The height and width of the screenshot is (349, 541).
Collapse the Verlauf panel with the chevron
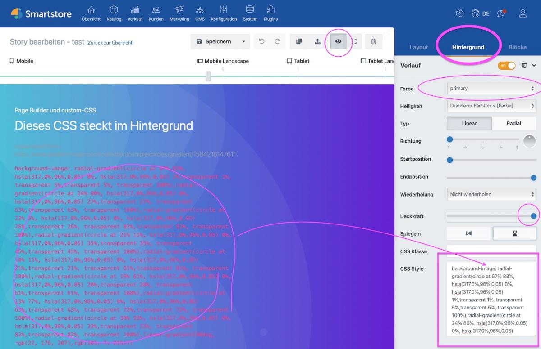pos(534,65)
